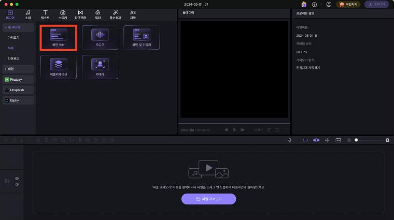Switch to the 미디어 media tab
Image resolution: width=394 pixels, height=220 pixels.
(x=10, y=15)
